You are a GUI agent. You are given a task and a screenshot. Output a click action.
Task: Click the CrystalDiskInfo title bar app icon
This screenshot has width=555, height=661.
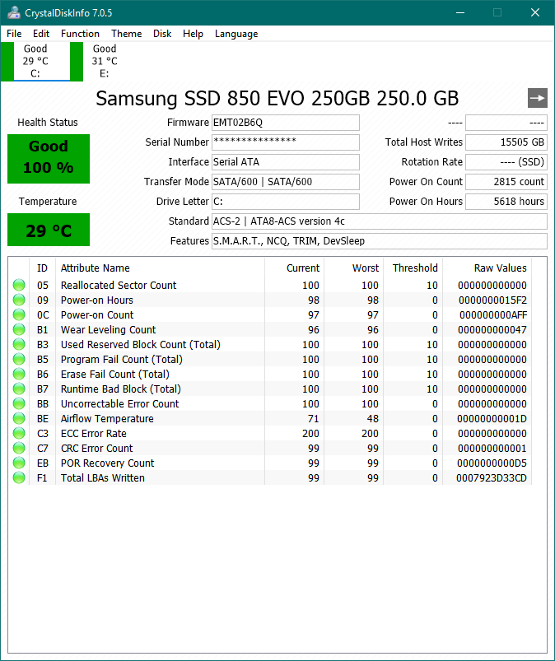click(14, 12)
